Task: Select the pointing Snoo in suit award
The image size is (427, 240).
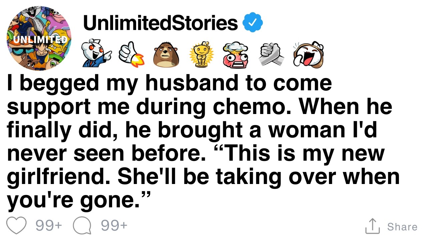Action: (x=96, y=54)
